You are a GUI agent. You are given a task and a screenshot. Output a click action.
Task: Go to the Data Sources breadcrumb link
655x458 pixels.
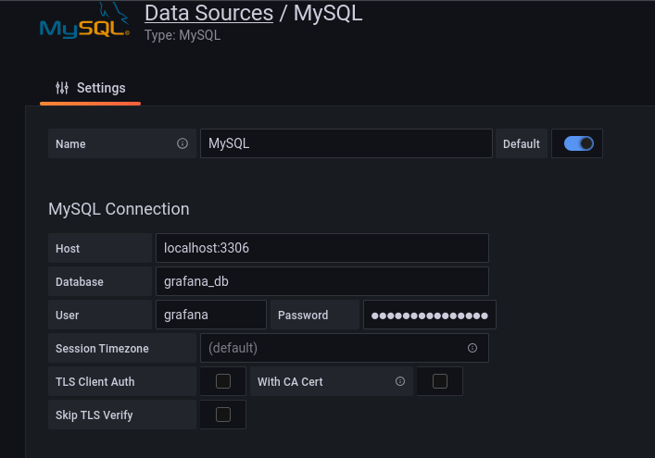(208, 13)
